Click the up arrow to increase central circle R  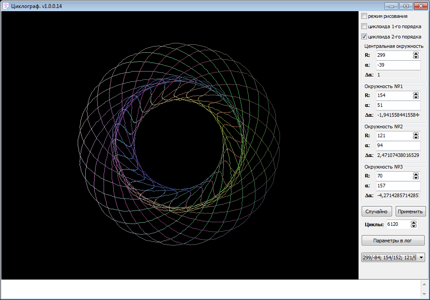point(415,53)
